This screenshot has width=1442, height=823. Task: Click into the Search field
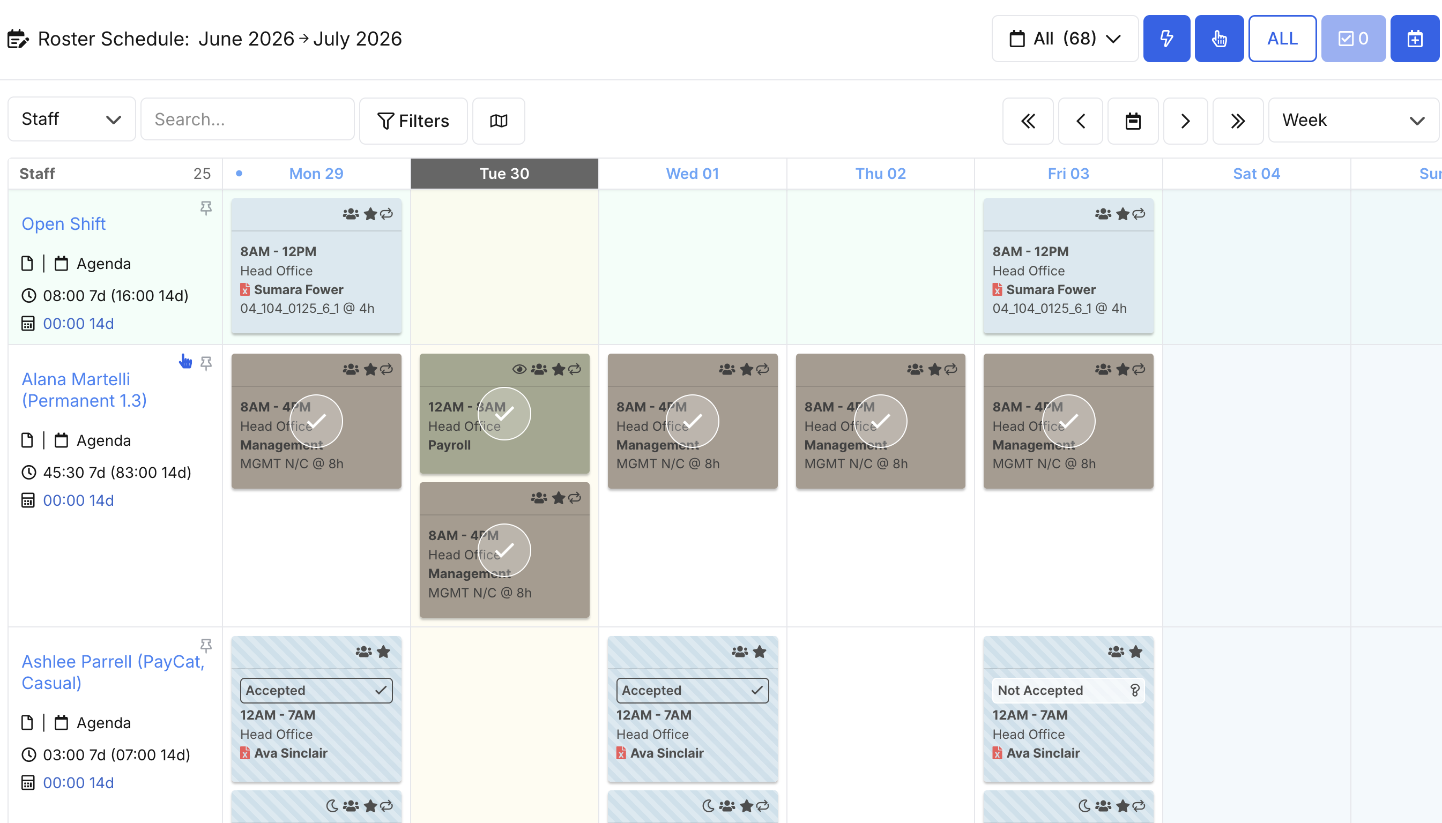248,119
